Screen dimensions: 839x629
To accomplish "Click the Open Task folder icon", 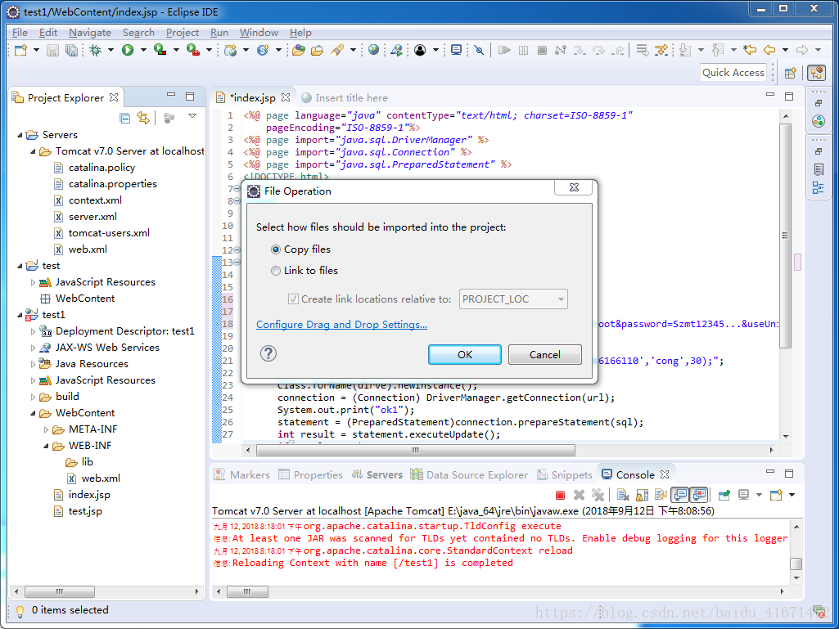I will (x=318, y=50).
